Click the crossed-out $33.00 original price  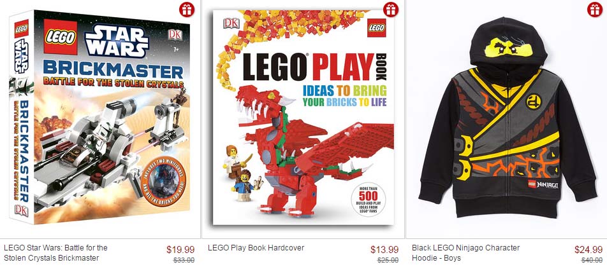184,260
